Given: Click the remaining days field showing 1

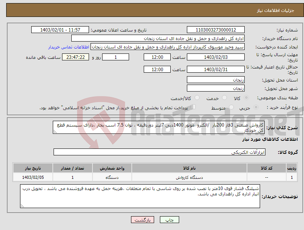Looking at the screenshot, I should (116, 57).
